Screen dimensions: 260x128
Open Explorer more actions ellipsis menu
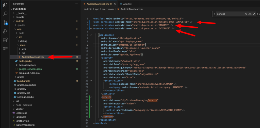pyautogui.click(x=76, y=4)
